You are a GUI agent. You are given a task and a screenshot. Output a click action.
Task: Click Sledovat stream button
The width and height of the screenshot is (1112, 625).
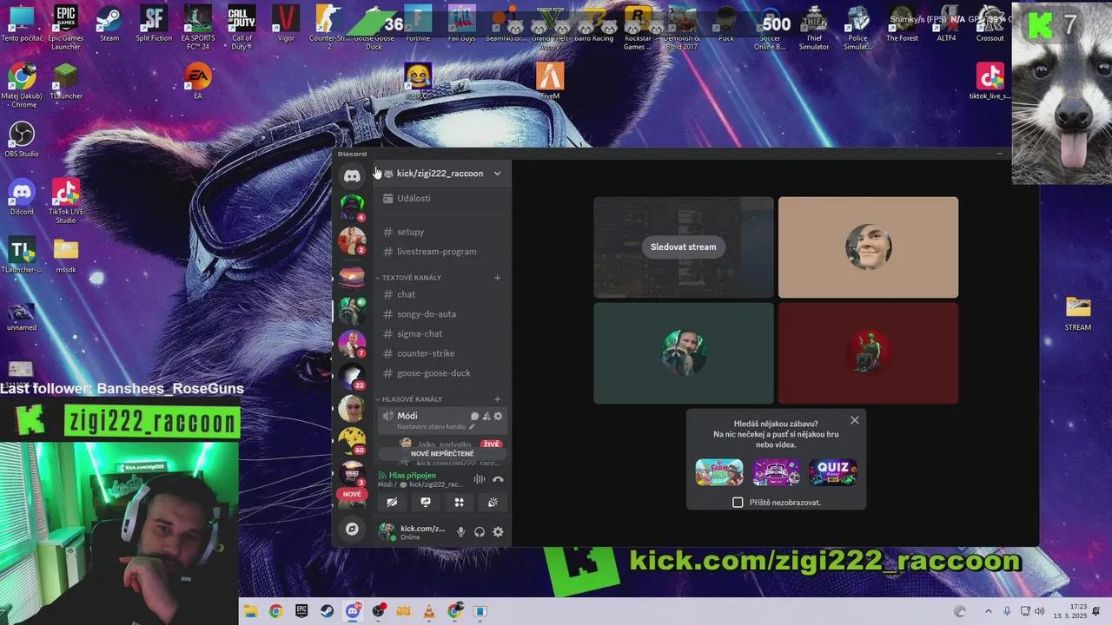pyautogui.click(x=684, y=247)
